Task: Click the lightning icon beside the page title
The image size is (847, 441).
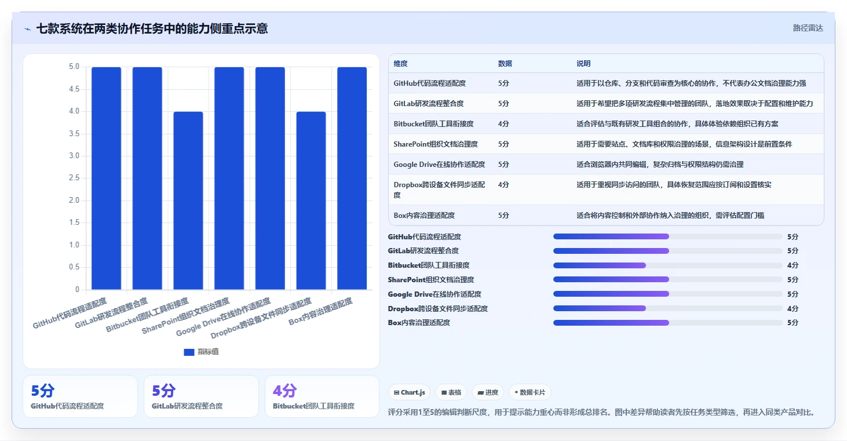Action: 28,29
